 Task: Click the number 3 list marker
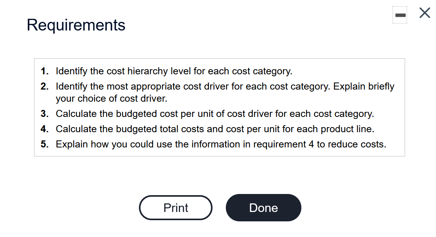(44, 114)
